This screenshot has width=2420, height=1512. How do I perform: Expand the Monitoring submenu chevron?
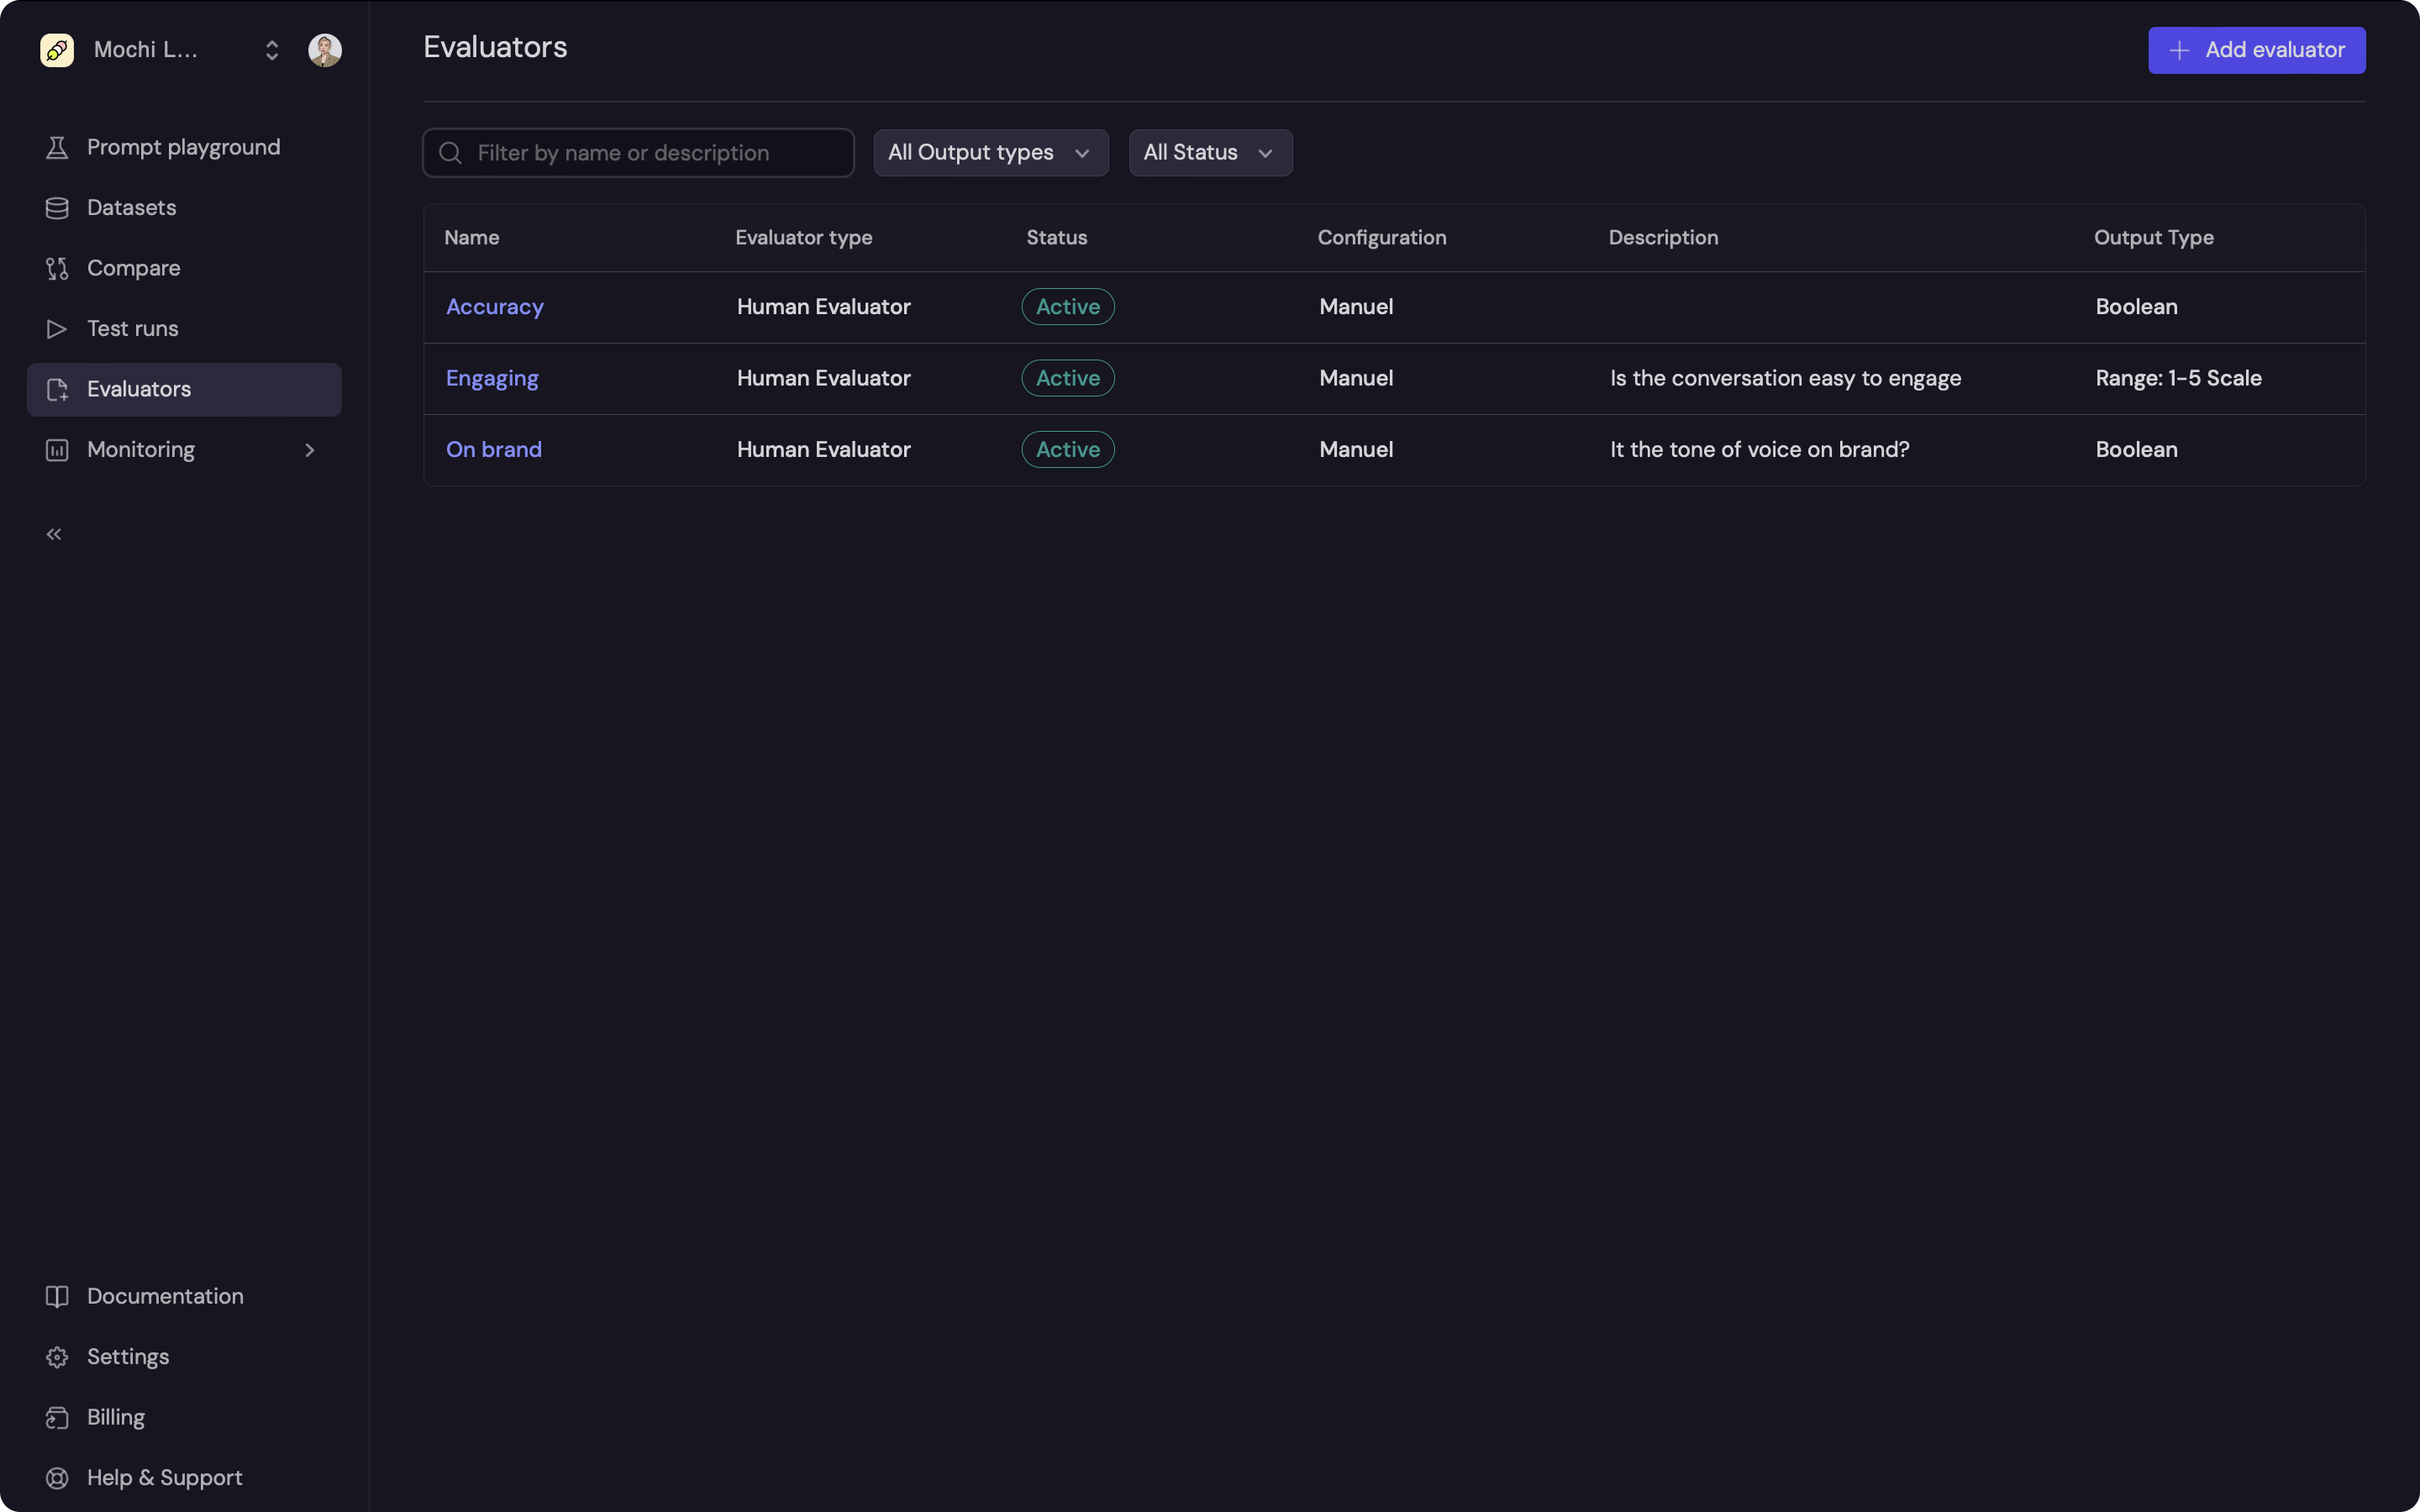tap(310, 450)
